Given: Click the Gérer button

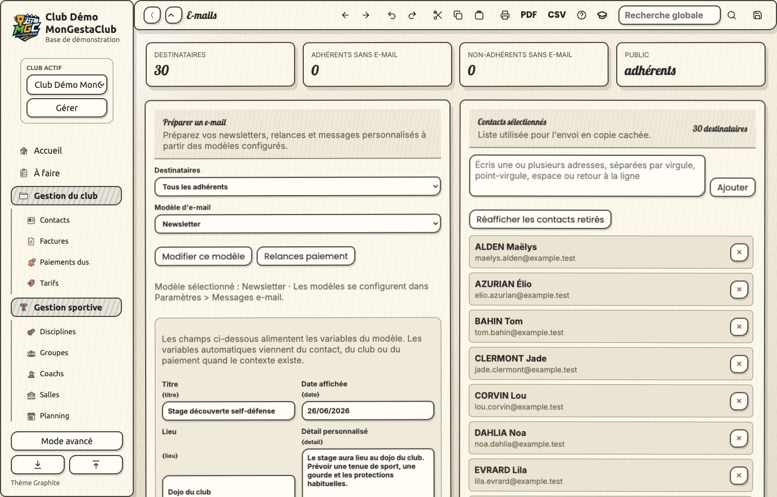Looking at the screenshot, I should (67, 108).
